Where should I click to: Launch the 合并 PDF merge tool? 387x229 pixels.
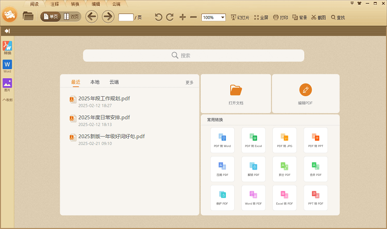tap(315, 168)
